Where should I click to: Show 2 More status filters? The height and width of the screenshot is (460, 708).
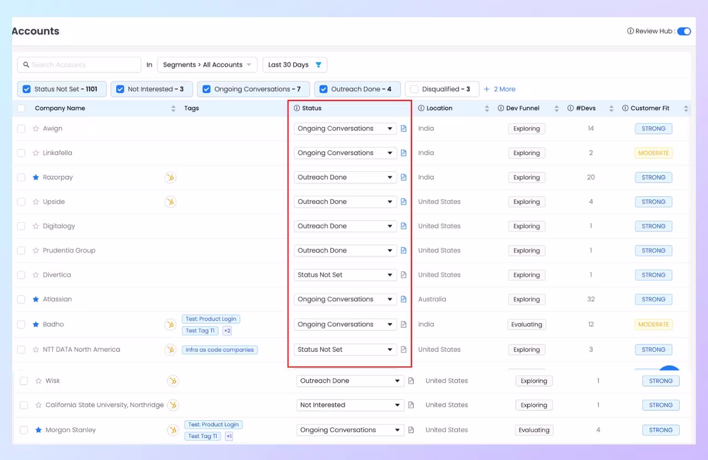click(499, 89)
